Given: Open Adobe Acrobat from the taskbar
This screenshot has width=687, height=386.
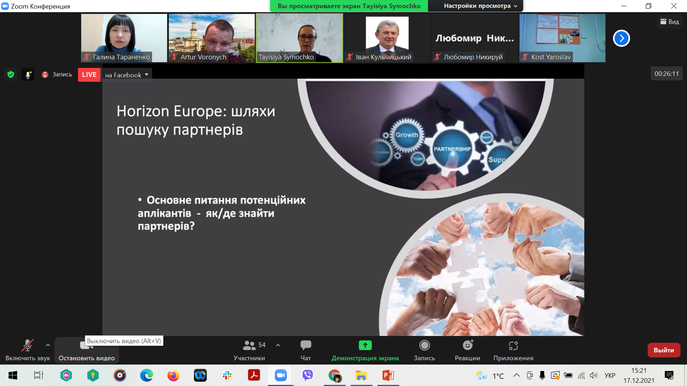Looking at the screenshot, I should pyautogui.click(x=254, y=375).
